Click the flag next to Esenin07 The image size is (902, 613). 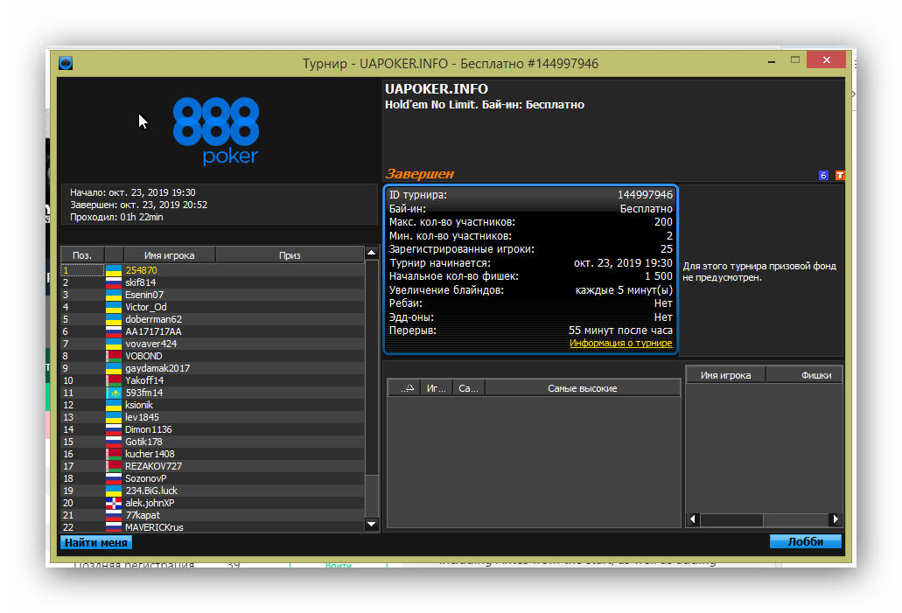coord(114,295)
